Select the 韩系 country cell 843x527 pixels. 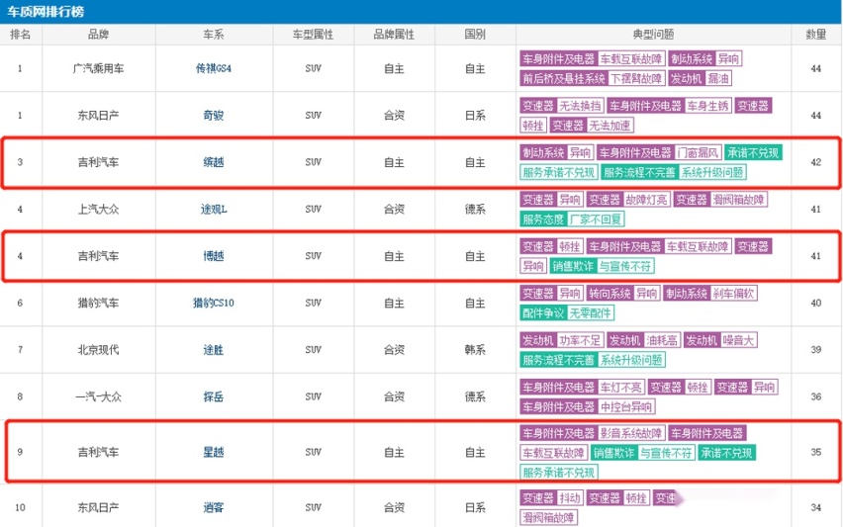[475, 350]
